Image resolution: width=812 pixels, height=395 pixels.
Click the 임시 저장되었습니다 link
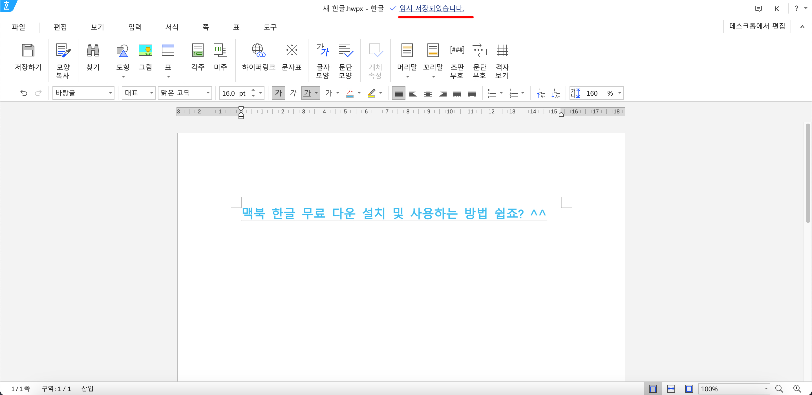(x=432, y=8)
